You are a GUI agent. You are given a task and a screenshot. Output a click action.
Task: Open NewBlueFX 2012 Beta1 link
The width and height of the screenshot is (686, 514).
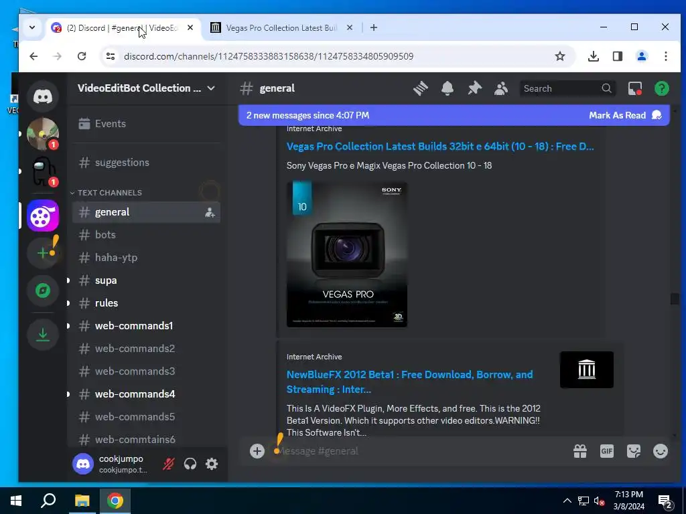coord(409,381)
